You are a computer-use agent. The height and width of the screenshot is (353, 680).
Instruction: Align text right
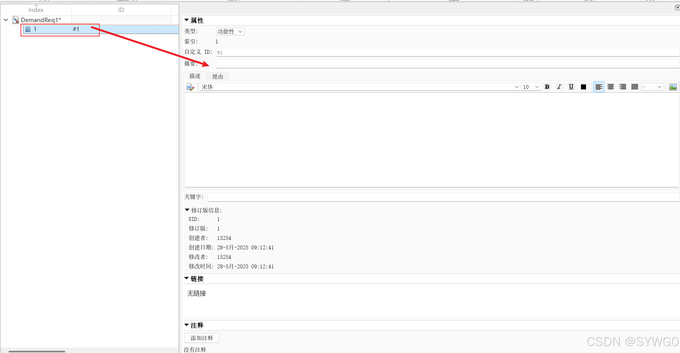(x=623, y=87)
